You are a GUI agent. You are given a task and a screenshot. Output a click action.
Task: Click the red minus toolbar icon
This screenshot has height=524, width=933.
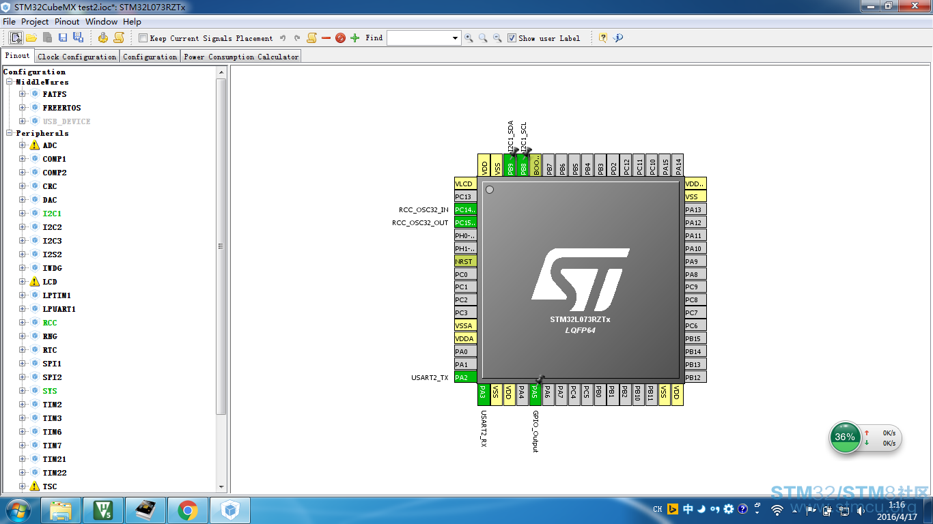tap(326, 38)
